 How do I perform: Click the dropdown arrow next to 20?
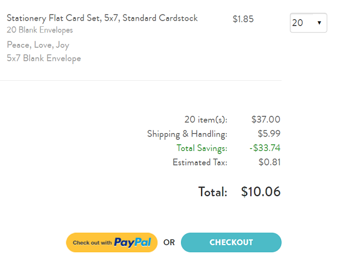click(x=319, y=23)
